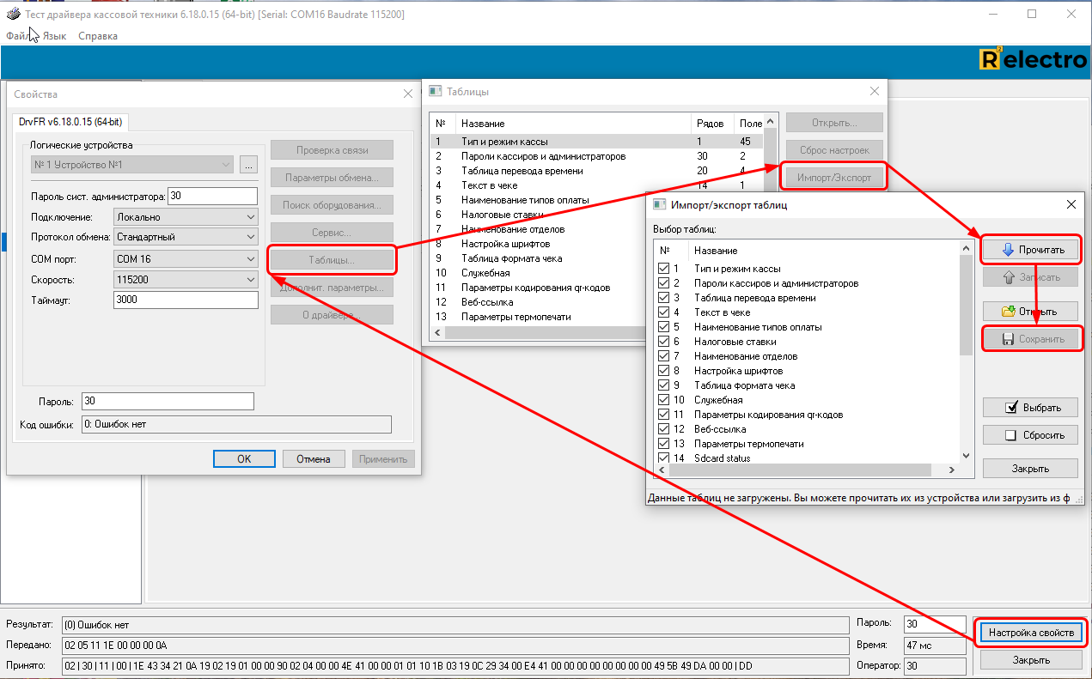Toggle checkbox for Налоговые ставки table

coord(663,342)
